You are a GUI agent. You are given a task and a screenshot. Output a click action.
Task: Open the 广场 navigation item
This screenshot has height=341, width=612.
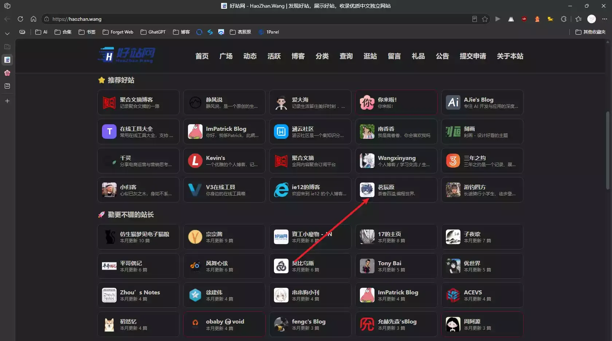226,56
